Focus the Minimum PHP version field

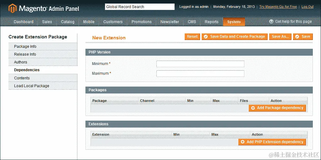(x=200, y=64)
